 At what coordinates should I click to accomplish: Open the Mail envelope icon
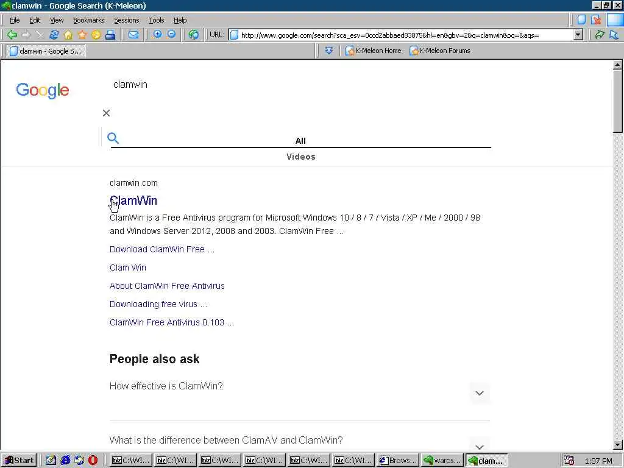(133, 35)
